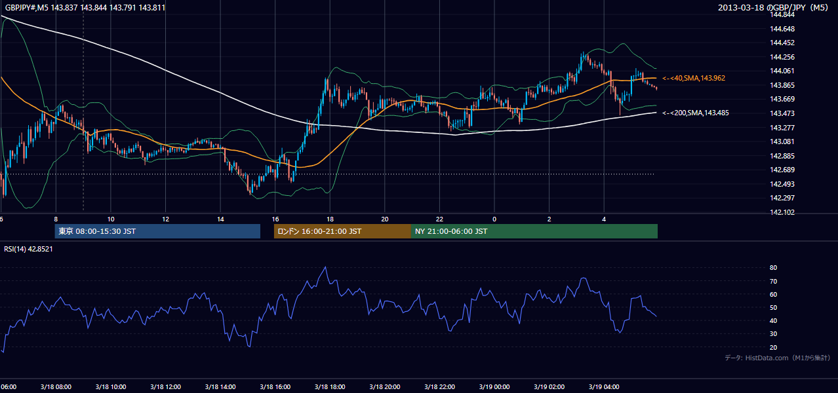Click hour label 12 under price chart
The image size is (838, 393).
click(x=166, y=219)
